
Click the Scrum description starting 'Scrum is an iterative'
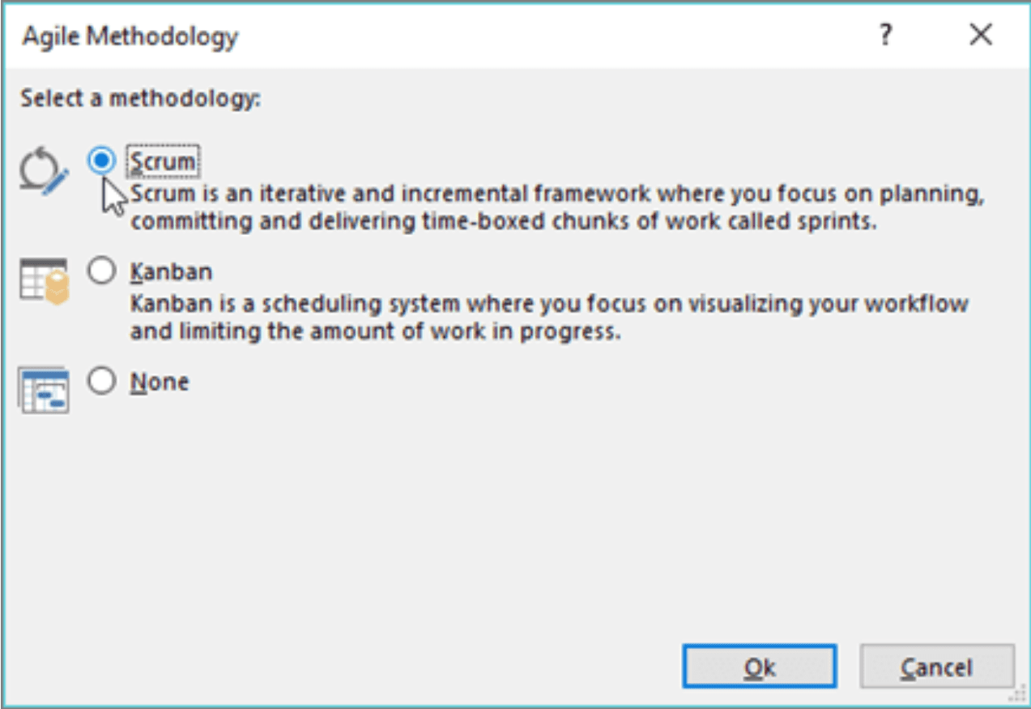click(557, 207)
